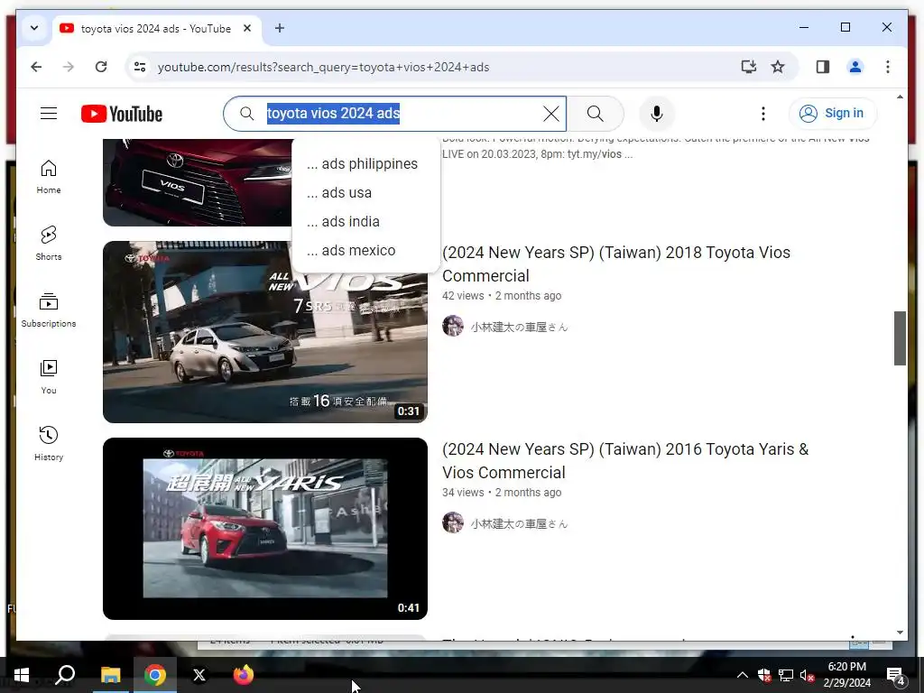Click the page vertical scrollbar thumb

click(900, 338)
